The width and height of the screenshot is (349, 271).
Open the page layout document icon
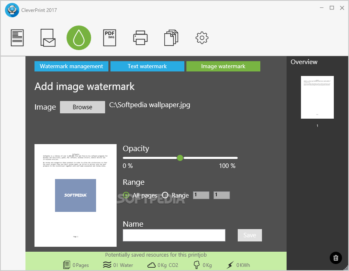(17, 38)
